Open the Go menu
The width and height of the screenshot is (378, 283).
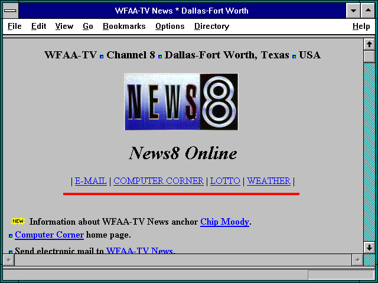[x=88, y=26]
